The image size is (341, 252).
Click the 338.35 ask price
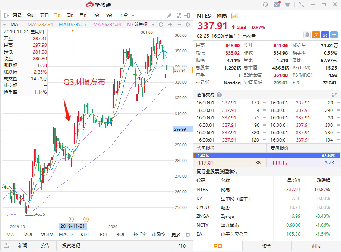(x=279, y=163)
